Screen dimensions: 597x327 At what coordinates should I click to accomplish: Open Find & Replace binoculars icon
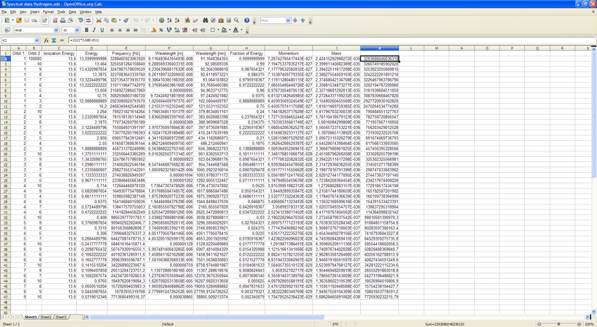205,20
